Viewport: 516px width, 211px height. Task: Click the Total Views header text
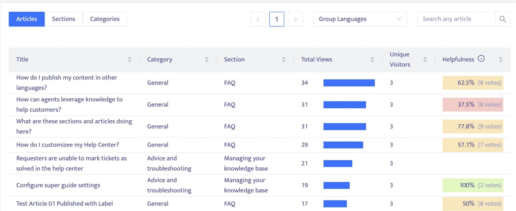[317, 59]
